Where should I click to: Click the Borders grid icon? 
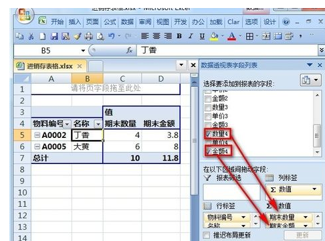[x=249, y=36]
